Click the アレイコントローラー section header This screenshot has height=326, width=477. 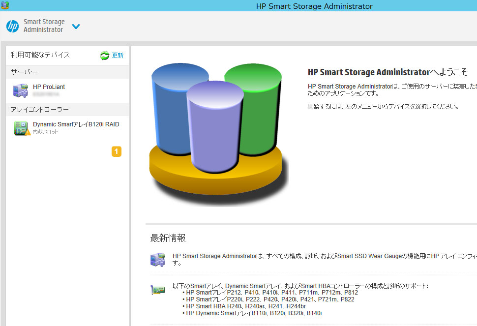point(67,110)
